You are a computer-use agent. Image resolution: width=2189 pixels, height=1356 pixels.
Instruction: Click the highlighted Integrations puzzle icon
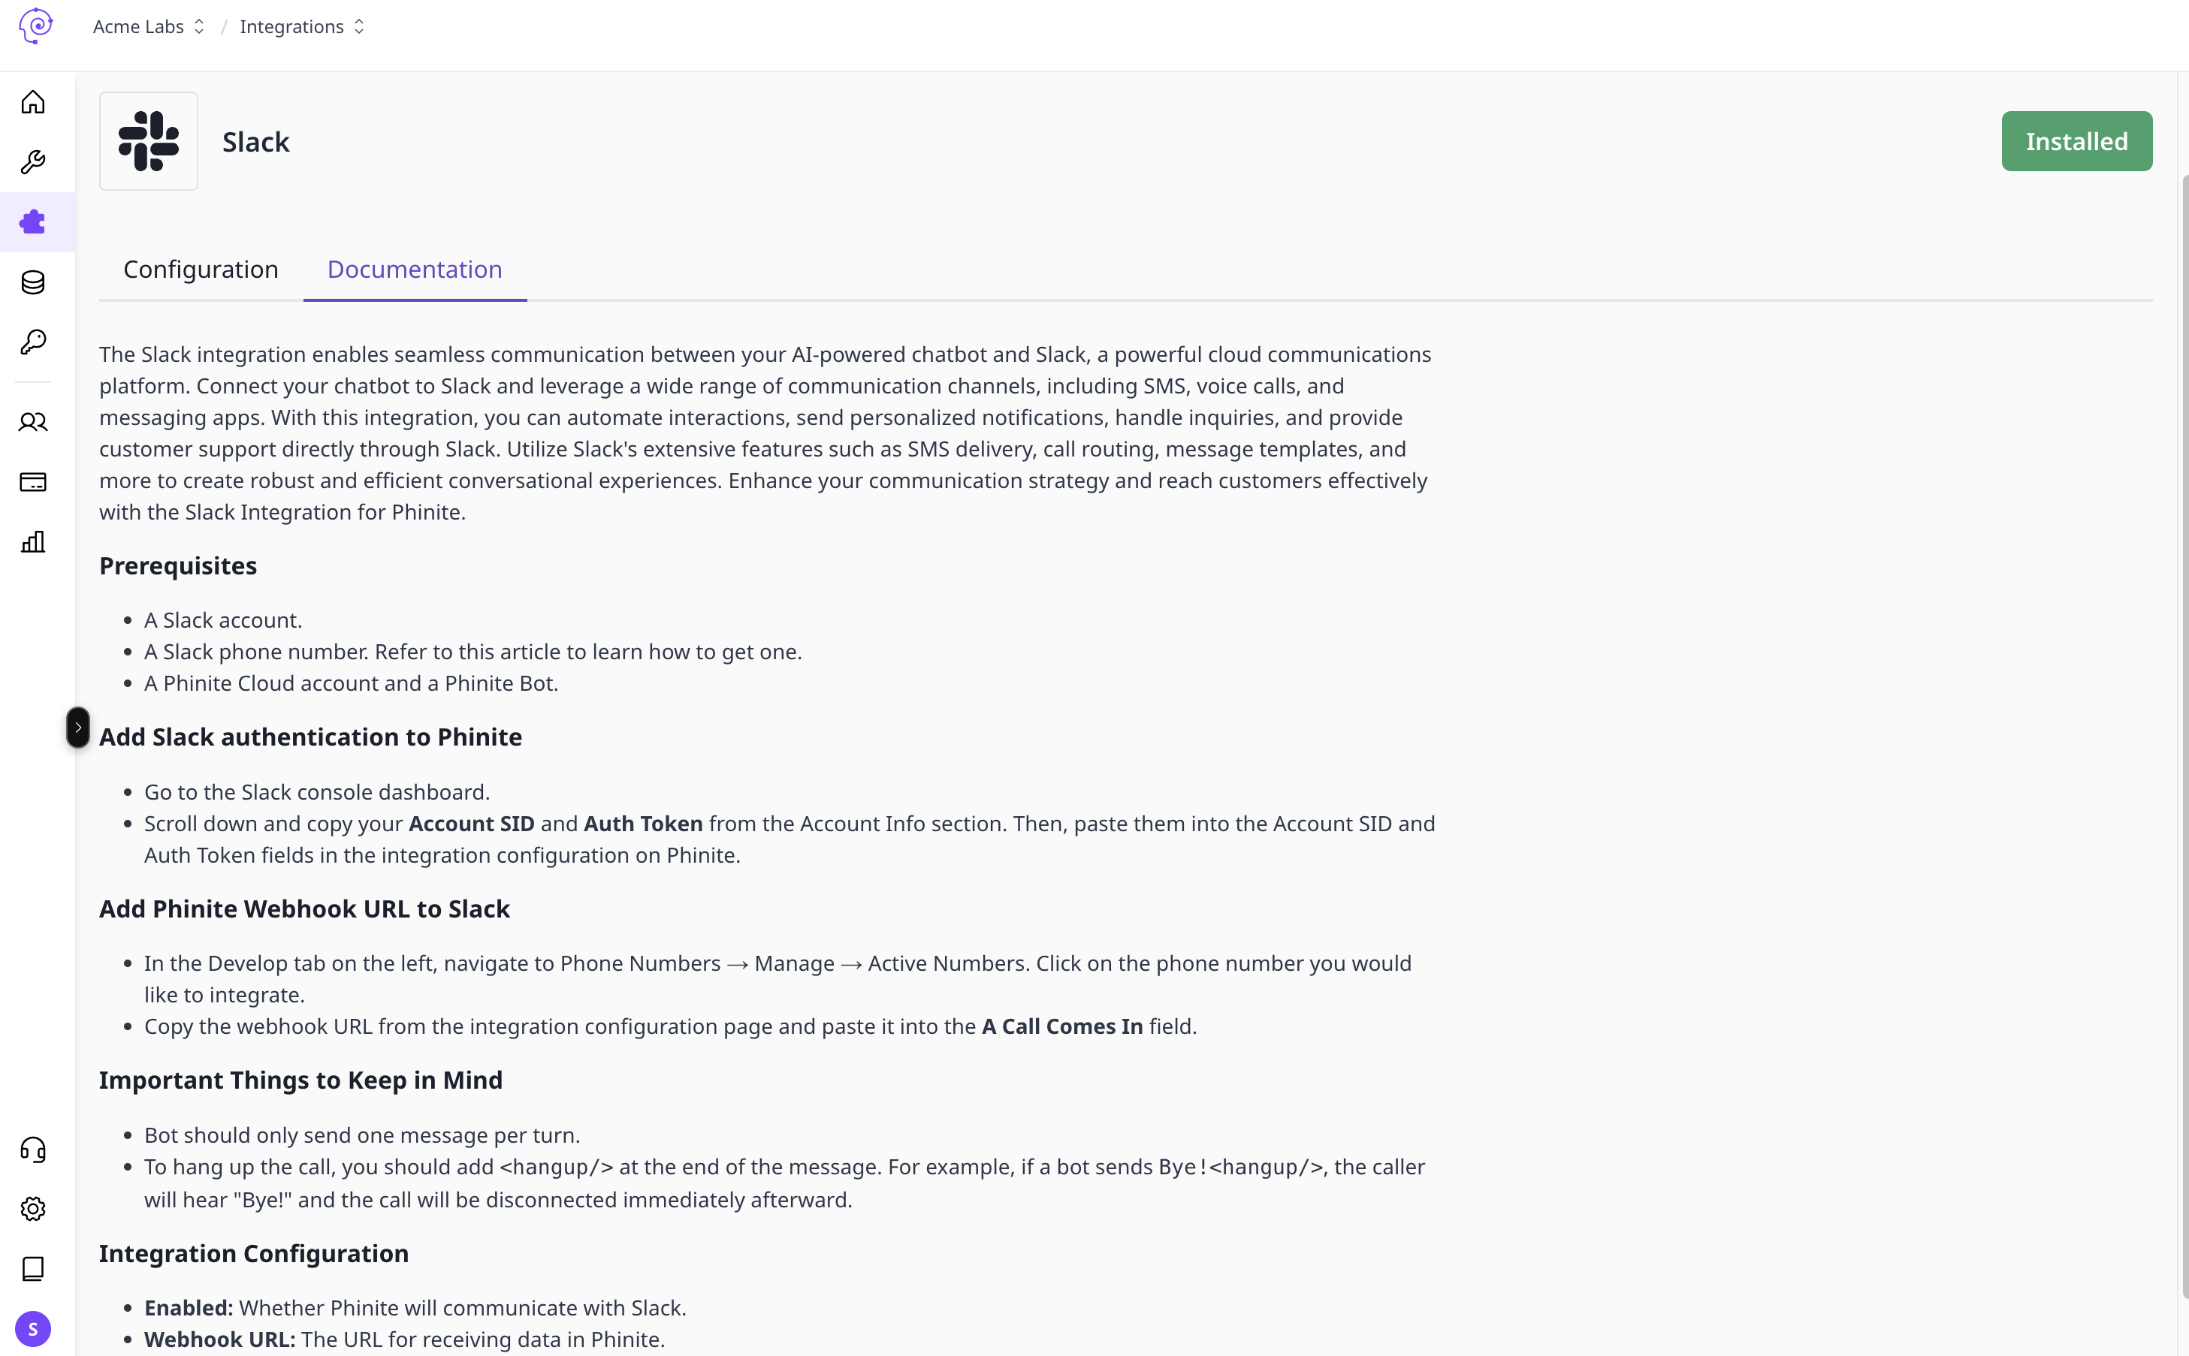(33, 221)
